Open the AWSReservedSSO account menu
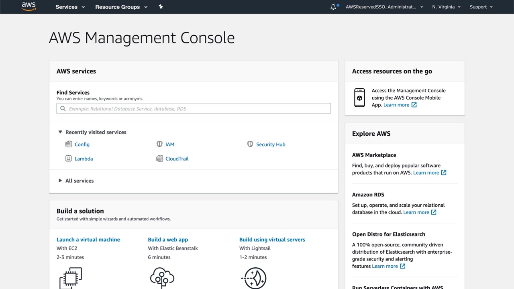 click(384, 7)
